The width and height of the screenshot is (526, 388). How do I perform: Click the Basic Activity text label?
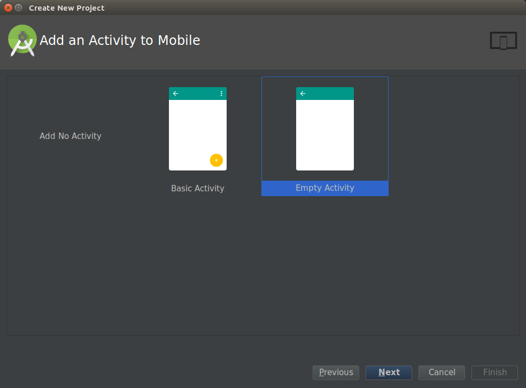(x=197, y=188)
